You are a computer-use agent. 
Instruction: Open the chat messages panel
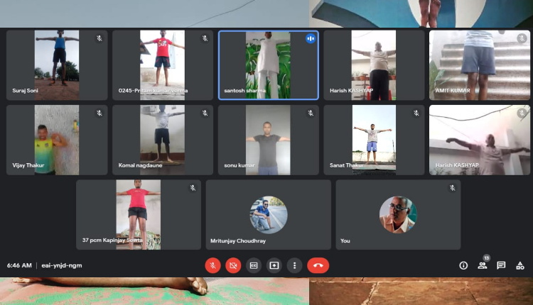[x=501, y=265]
